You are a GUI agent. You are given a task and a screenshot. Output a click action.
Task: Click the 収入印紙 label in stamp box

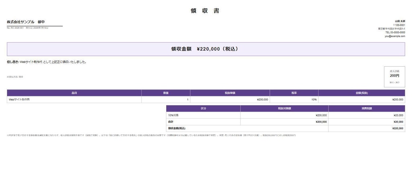pos(394,71)
